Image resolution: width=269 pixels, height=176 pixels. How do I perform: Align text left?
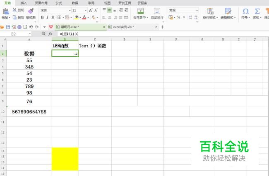pos(104,17)
